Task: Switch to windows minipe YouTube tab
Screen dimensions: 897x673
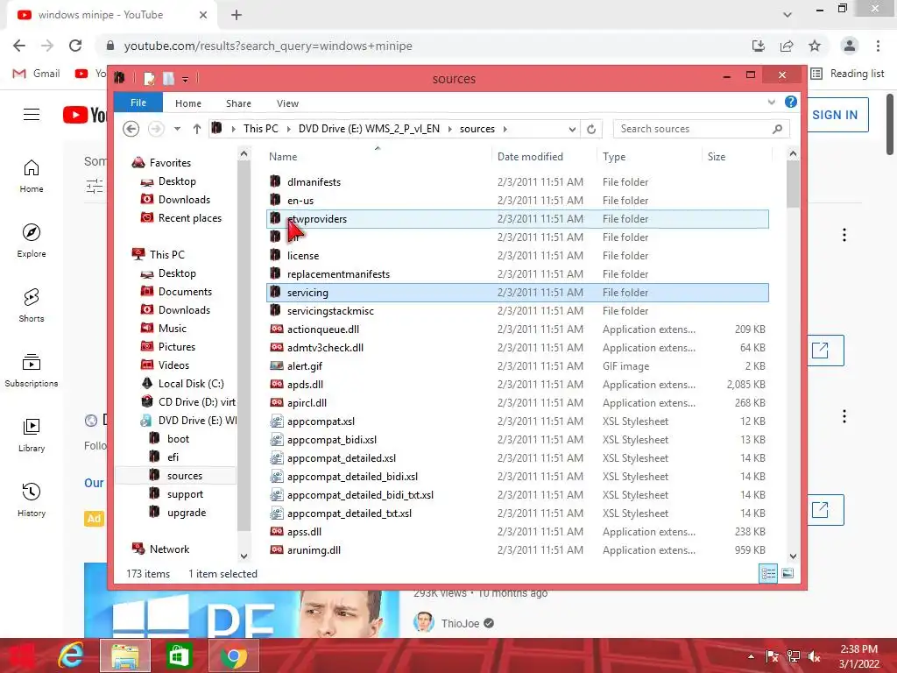Action: [111, 15]
